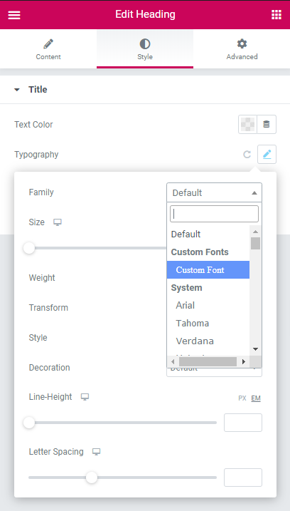The image size is (290, 511).
Task: Open the widgets grid panel
Action: (x=276, y=15)
